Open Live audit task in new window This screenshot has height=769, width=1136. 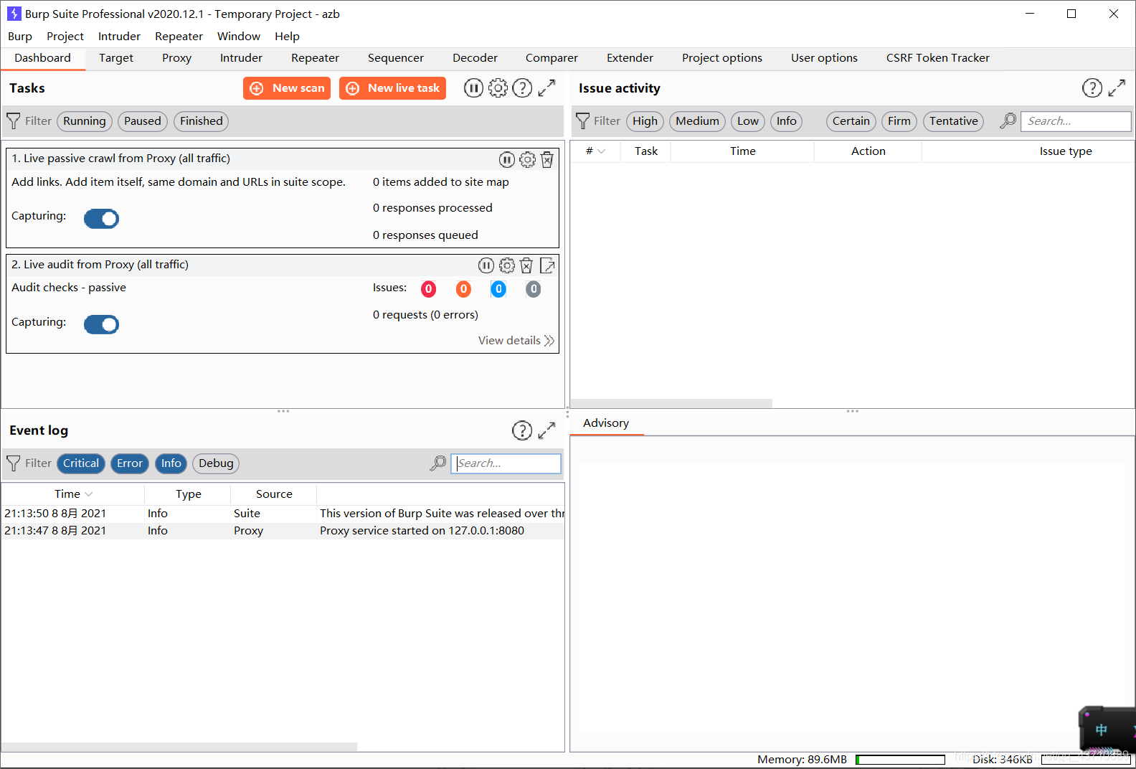pos(547,265)
